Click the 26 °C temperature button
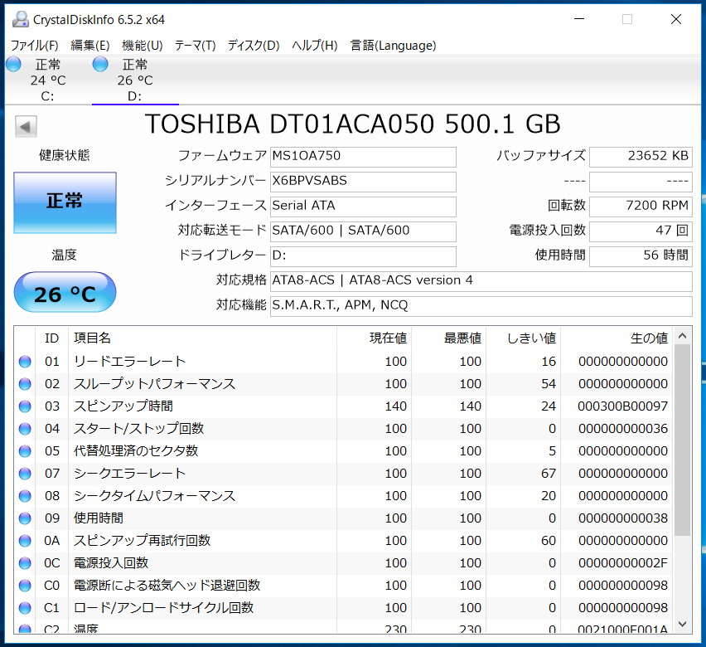Screen dimensions: 706x647 65,292
